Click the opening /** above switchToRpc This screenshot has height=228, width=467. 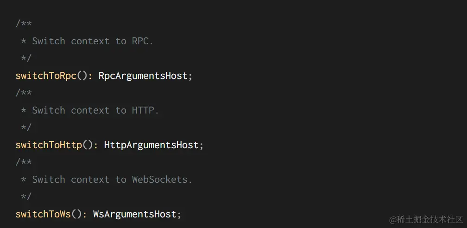pos(24,24)
